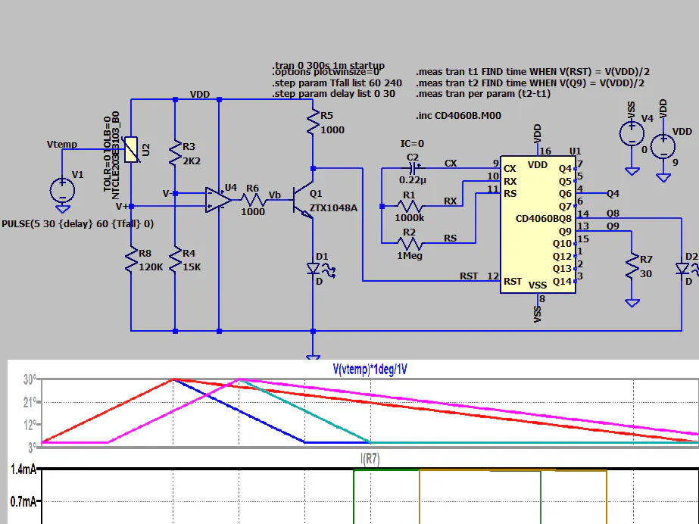Click the '1Meg' value of R2

tap(409, 255)
